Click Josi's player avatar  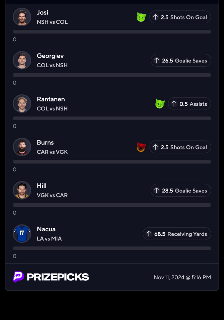(22, 17)
